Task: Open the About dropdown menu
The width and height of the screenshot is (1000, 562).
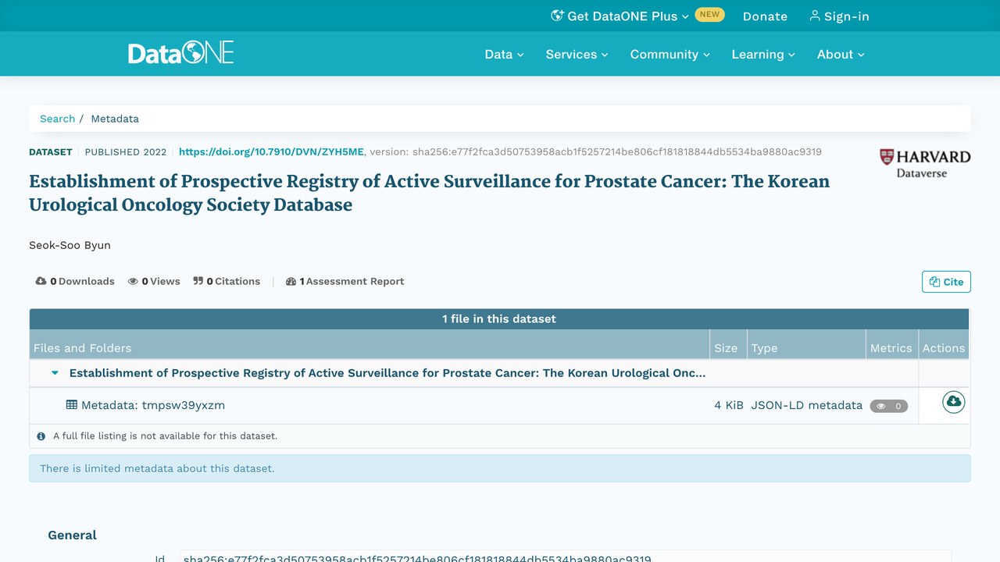Action: [841, 54]
